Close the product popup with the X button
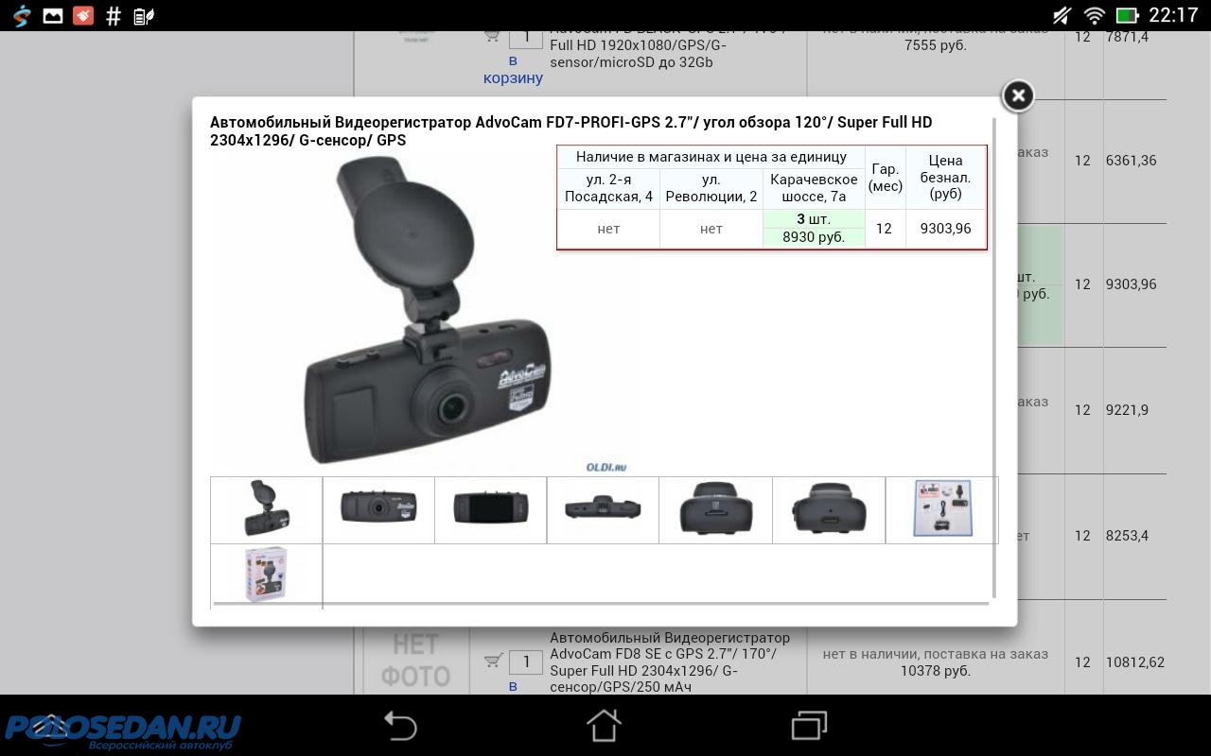Viewport: 1211px width, 756px height. 1017,95
